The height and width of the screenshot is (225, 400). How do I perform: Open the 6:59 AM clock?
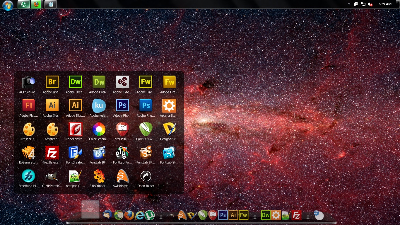(385, 4)
